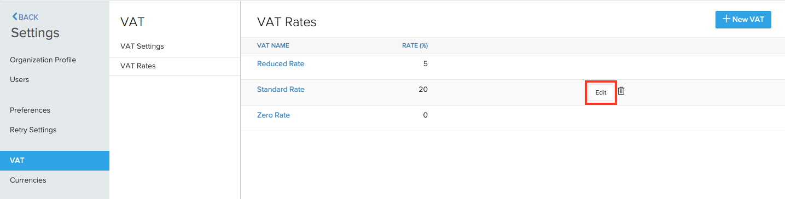Click the VAT NAME column header

[x=273, y=45]
